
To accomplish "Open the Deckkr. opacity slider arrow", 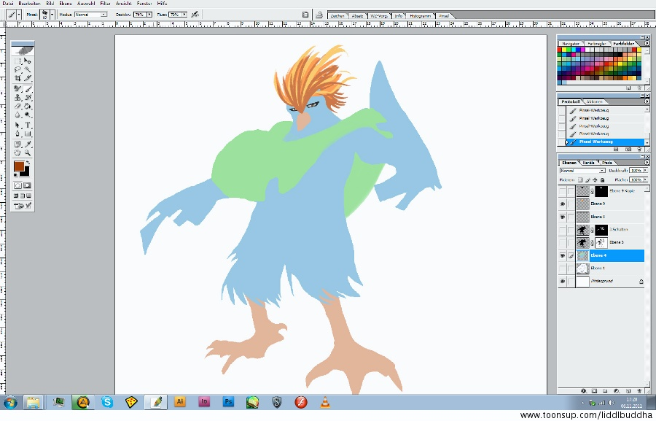I will 149,15.
